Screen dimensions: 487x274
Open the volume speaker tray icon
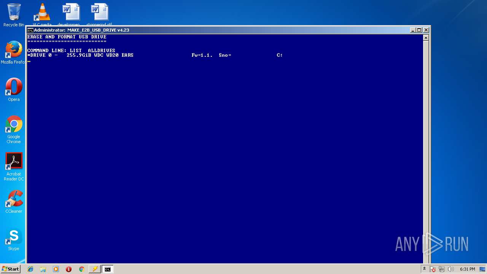[451, 269]
